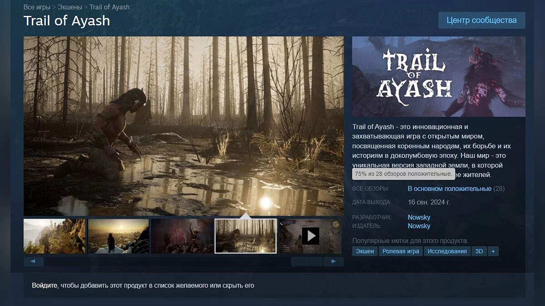545x306 pixels.
Task: Select the Экшен tag
Action: point(365,251)
